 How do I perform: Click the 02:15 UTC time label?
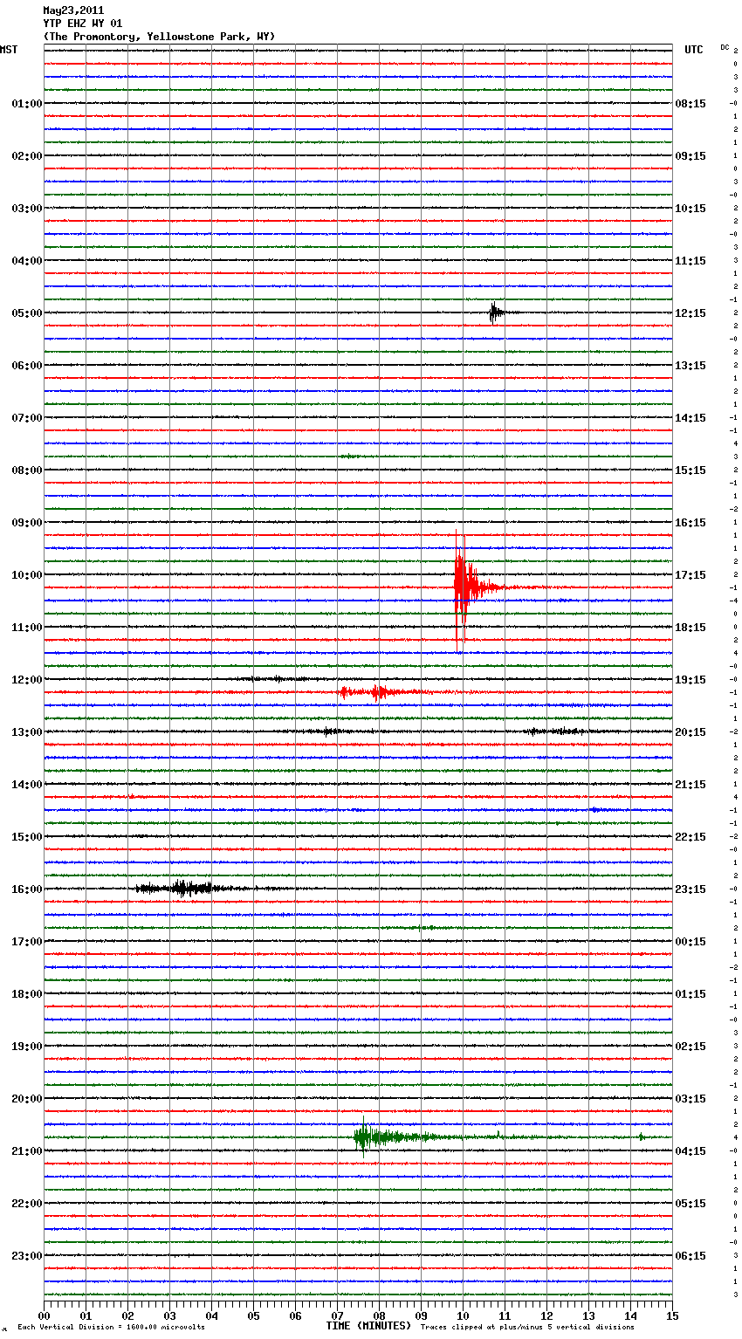point(690,1047)
